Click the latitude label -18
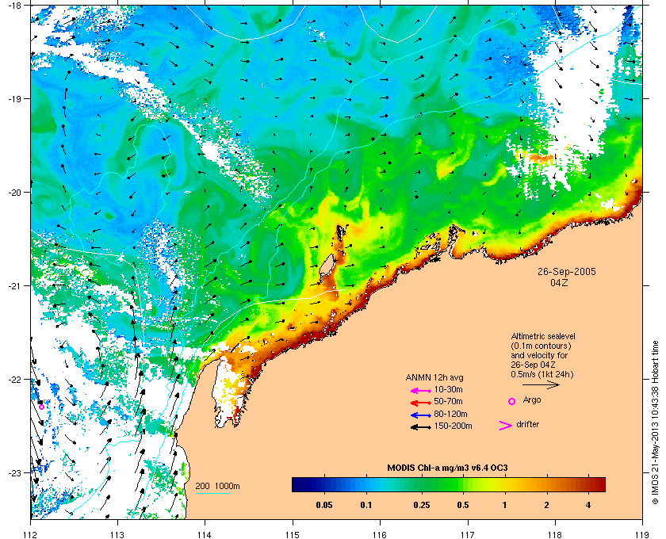This screenshot has height=539, width=666. pyautogui.click(x=15, y=6)
